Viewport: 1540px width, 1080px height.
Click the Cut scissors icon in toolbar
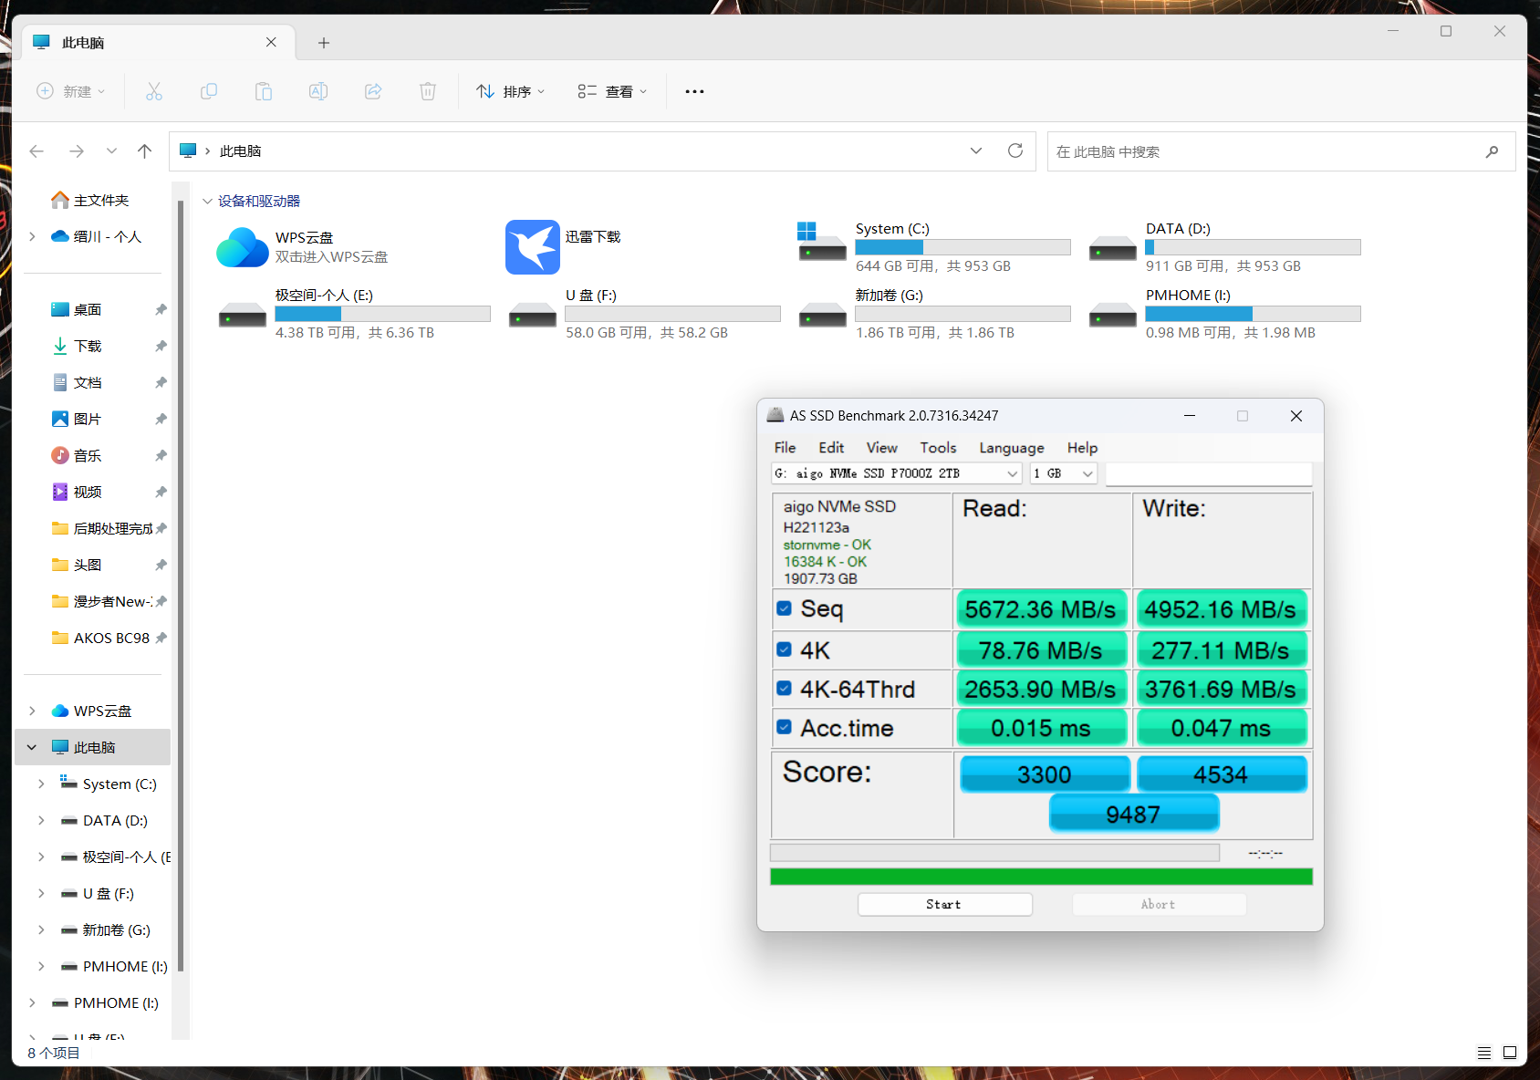tap(154, 91)
